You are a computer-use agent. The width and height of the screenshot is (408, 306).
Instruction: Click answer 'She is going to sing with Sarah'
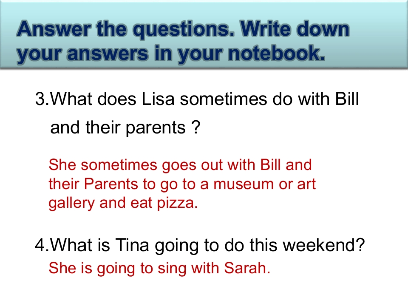(159, 268)
